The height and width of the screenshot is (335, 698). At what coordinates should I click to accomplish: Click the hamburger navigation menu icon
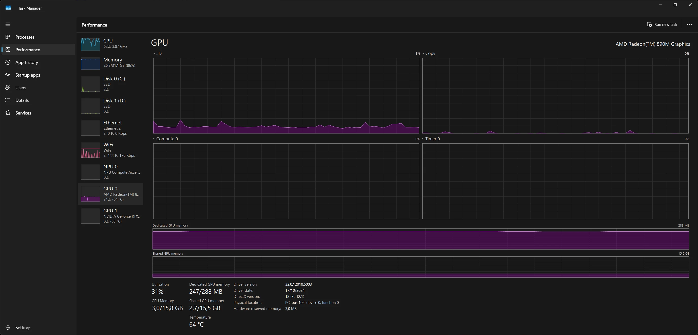click(x=8, y=24)
